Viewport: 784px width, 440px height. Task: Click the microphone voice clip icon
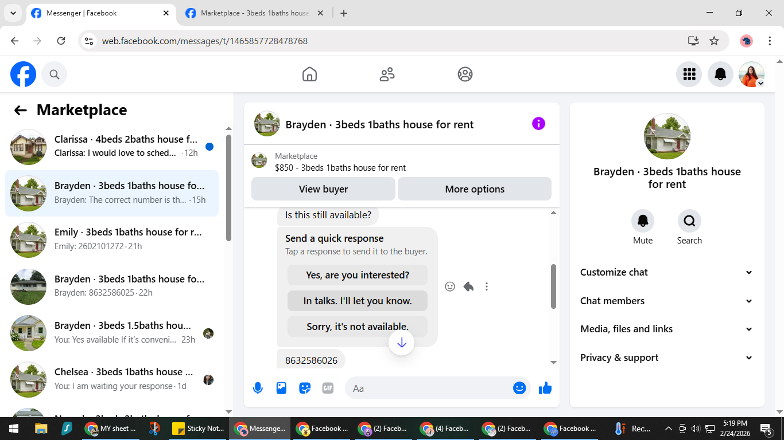(258, 388)
